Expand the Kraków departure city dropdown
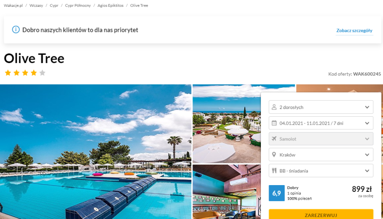383x219 pixels. pos(321,155)
